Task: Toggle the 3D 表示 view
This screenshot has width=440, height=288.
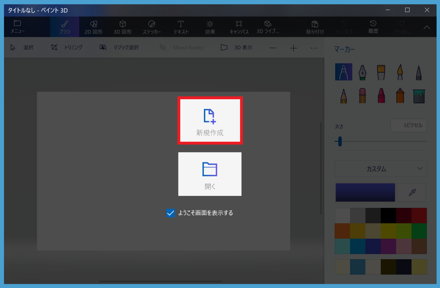Action: pyautogui.click(x=237, y=47)
